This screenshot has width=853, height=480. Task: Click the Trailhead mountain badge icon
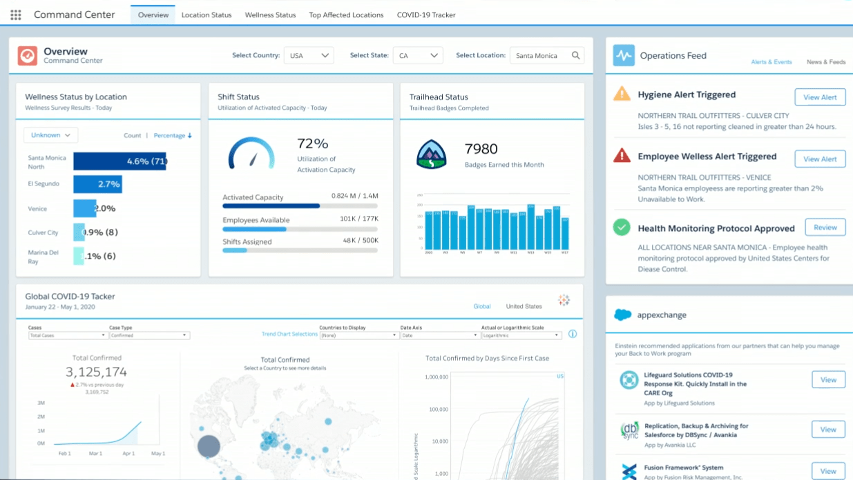432,154
